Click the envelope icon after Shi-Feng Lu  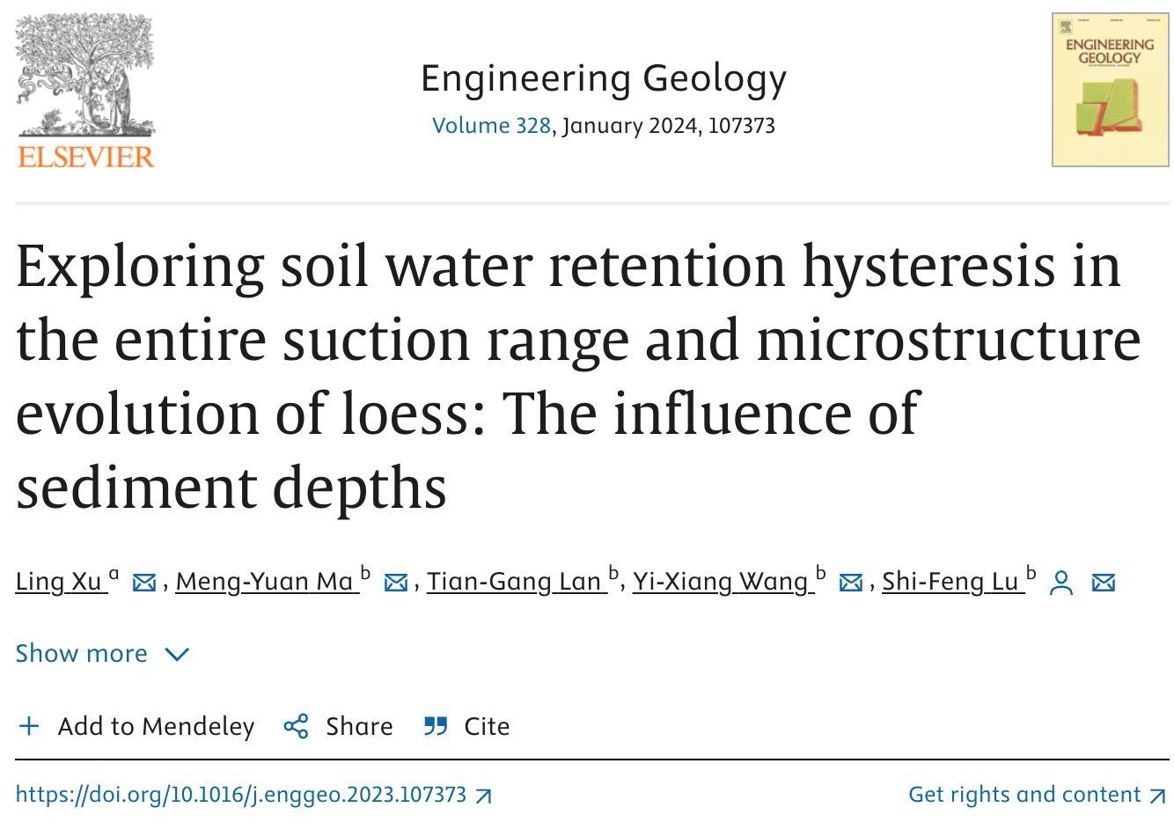1104,583
